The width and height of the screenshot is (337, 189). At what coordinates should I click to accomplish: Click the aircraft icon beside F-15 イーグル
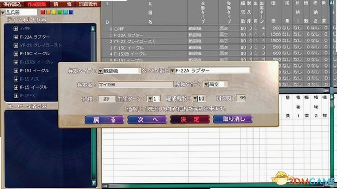pos(16,87)
